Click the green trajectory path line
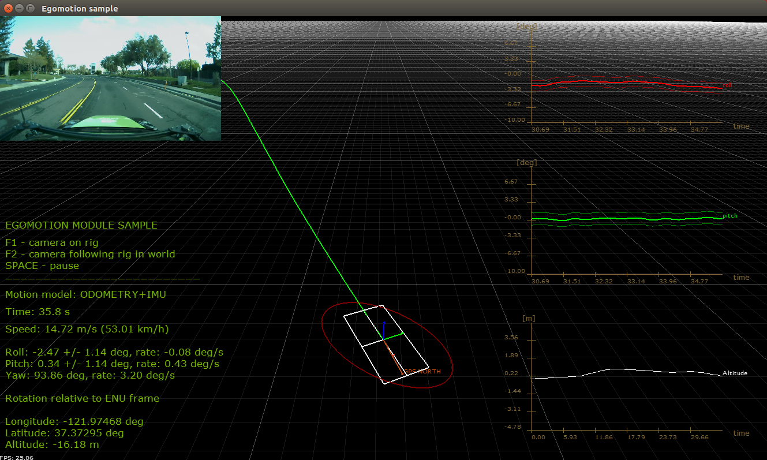Screen dimensions: 767x460 [289, 190]
